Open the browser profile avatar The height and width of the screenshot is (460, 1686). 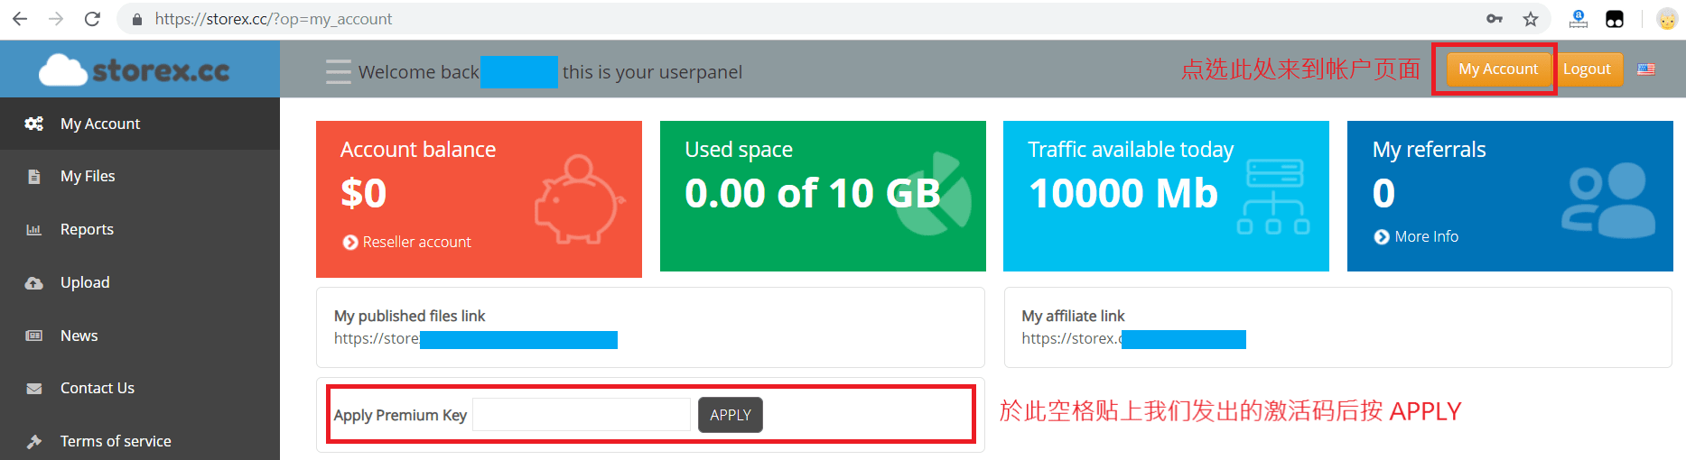click(1667, 19)
